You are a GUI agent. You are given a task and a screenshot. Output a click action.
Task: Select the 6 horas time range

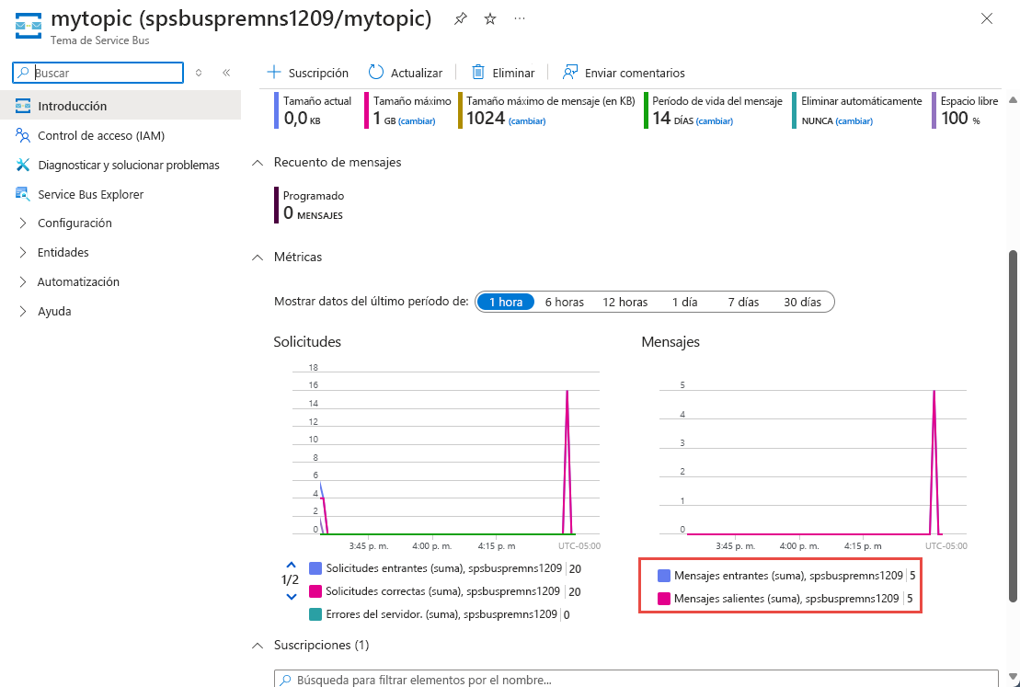pos(564,302)
